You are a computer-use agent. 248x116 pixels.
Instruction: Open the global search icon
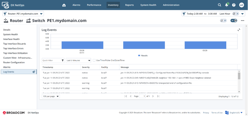[x=219, y=5]
